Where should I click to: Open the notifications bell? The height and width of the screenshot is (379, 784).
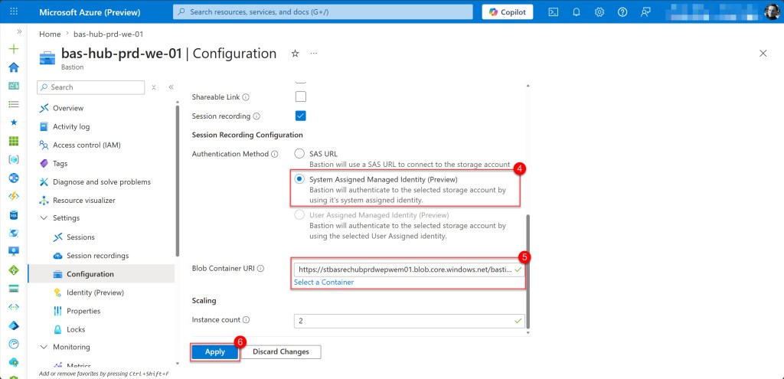pyautogui.click(x=577, y=12)
